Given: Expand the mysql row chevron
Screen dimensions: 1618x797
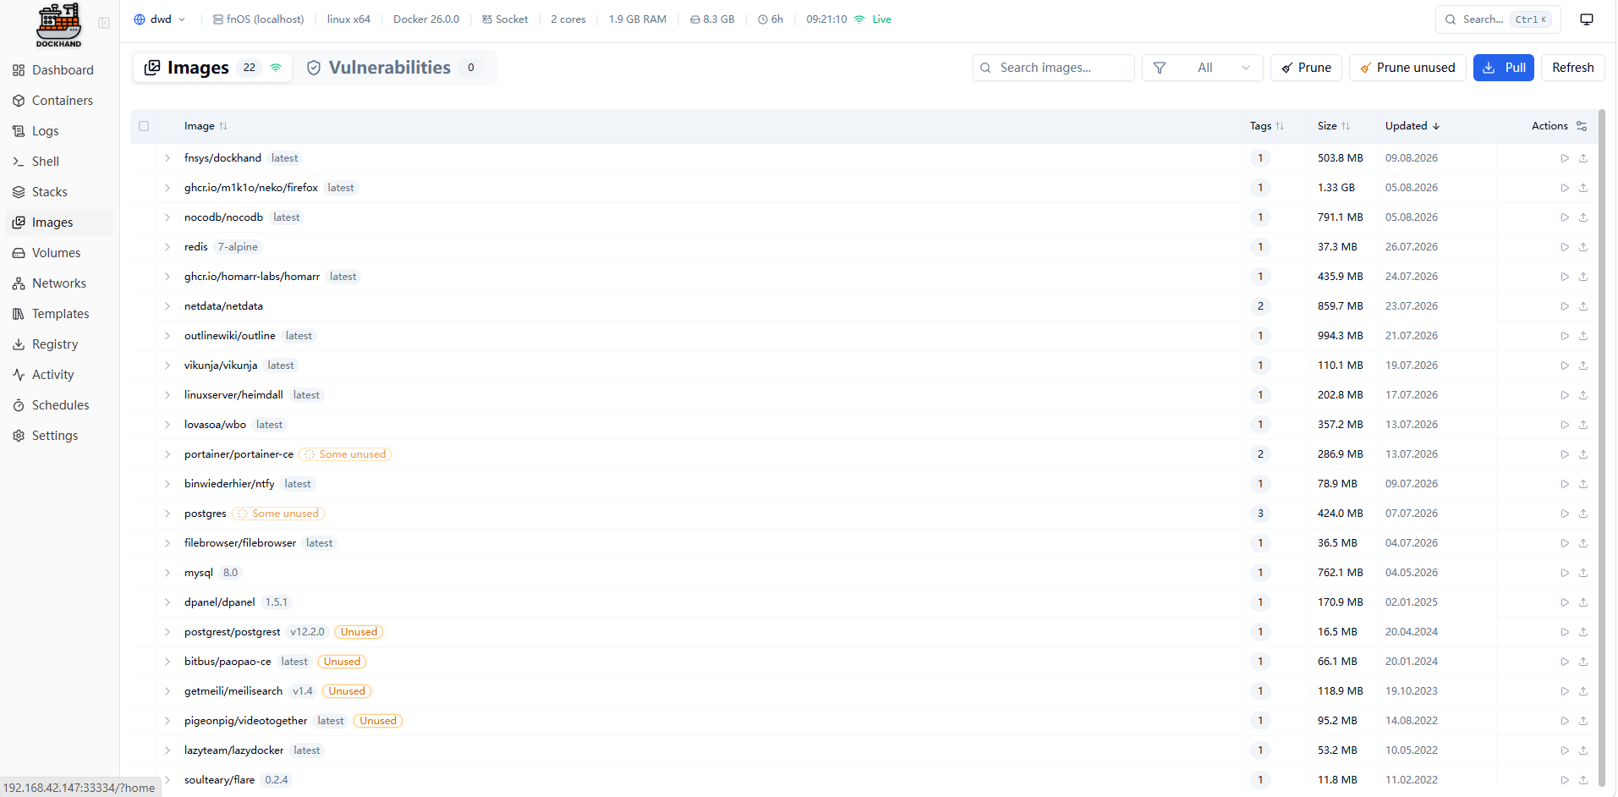Looking at the screenshot, I should 167,573.
